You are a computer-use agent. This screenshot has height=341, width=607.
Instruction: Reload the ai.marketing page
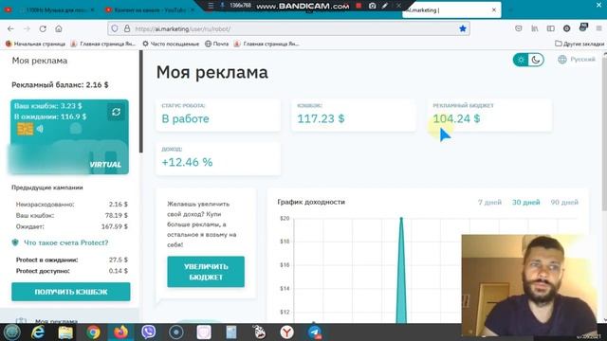tap(43, 29)
